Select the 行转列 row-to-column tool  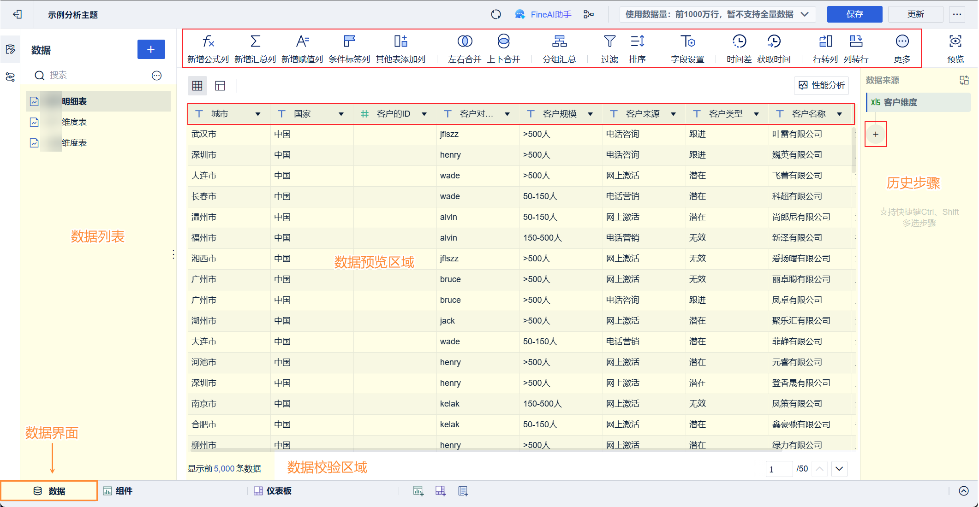[x=825, y=42]
